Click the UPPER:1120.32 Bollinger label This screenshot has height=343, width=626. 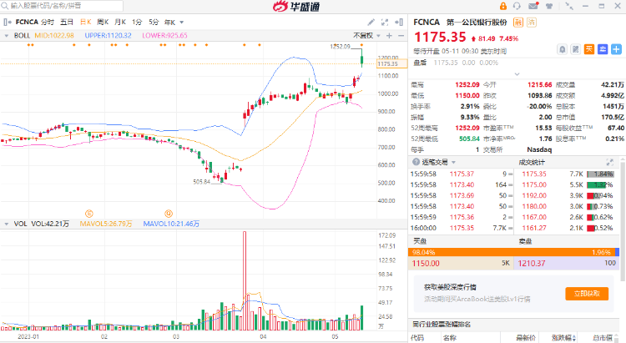tap(108, 36)
